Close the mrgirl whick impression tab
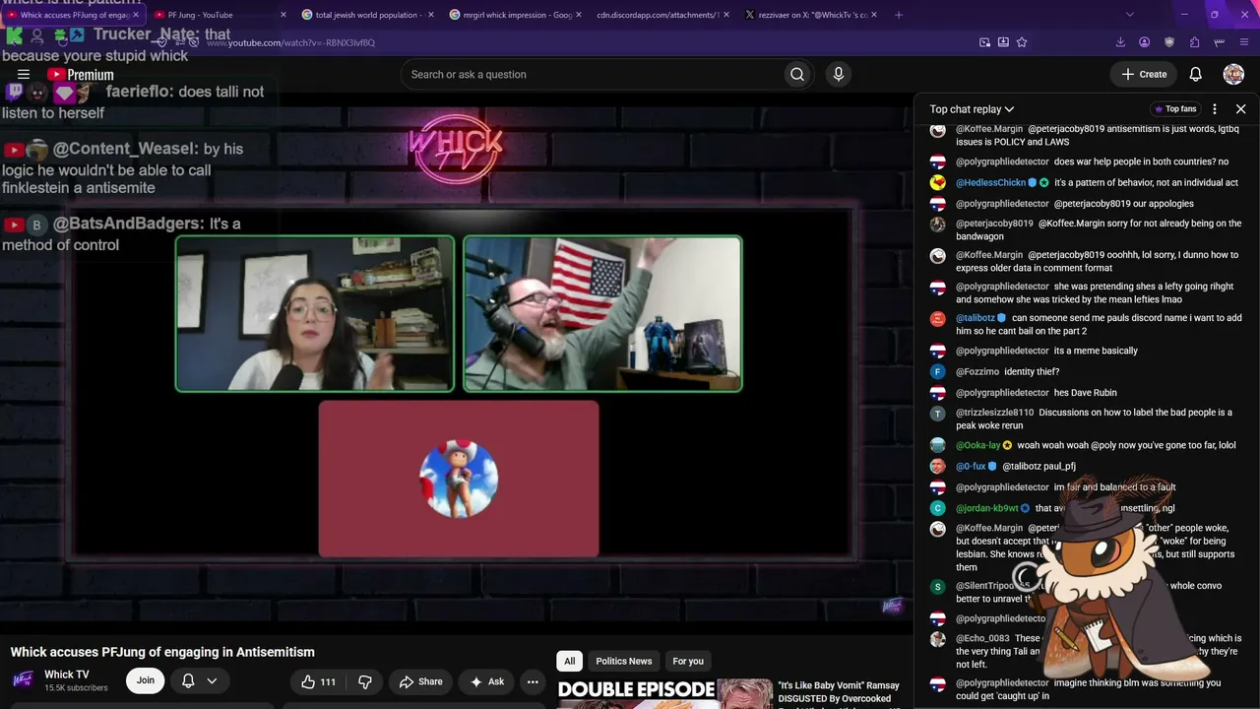1260x709 pixels. tap(579, 15)
